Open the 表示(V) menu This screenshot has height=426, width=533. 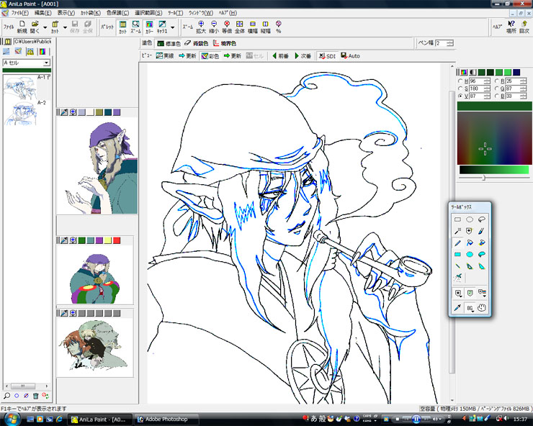pyautogui.click(x=66, y=13)
